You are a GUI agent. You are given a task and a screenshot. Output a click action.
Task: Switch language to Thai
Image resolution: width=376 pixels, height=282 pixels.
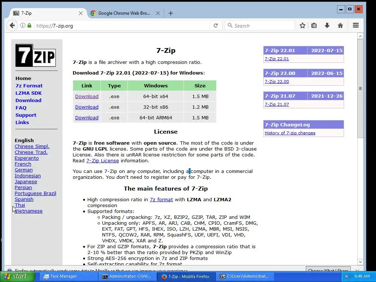[x=20, y=205]
